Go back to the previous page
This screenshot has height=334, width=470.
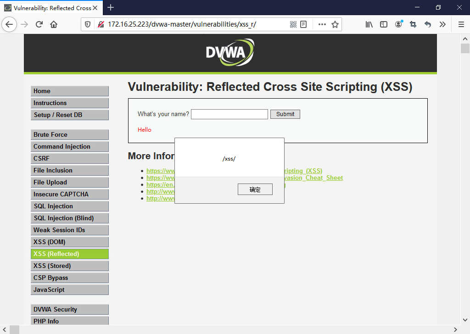(9, 24)
